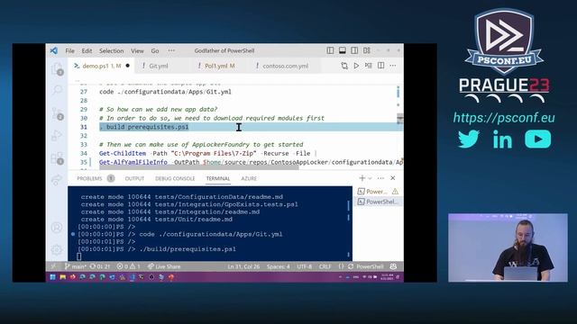The width and height of the screenshot is (577, 324).
Task: Expand the title bar menu overflow ellipsis
Action: tap(171, 50)
